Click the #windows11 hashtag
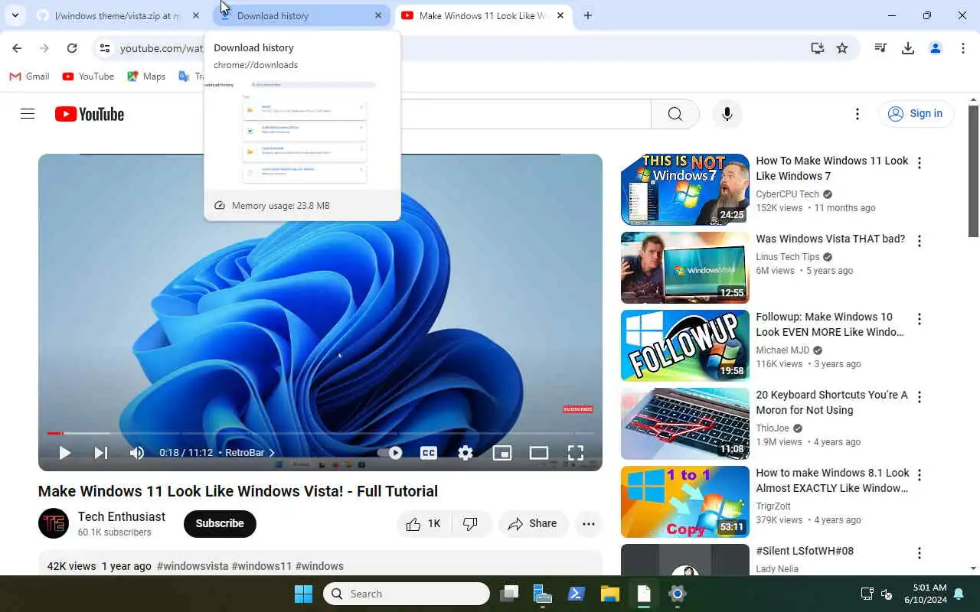The width and height of the screenshot is (980, 612). [262, 566]
